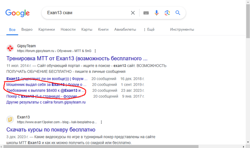
Task: Expand the "Ещё" more menu
Action: [149, 29]
